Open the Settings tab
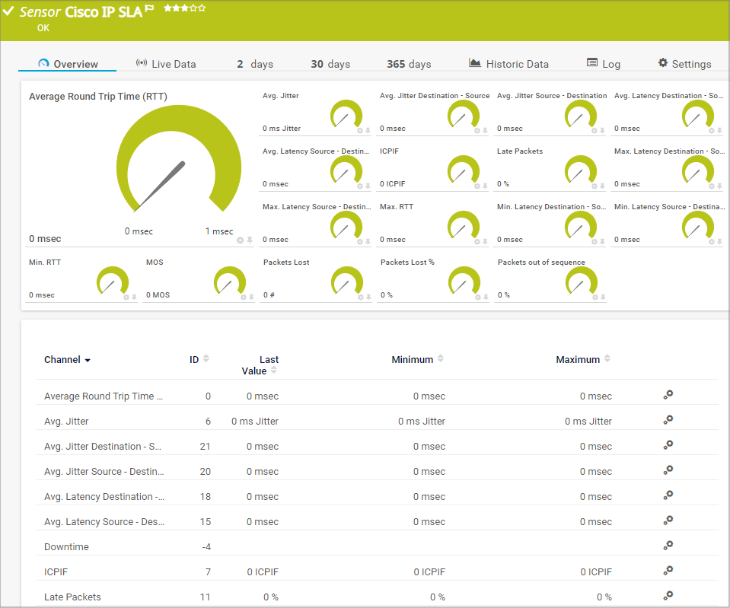 coord(684,64)
